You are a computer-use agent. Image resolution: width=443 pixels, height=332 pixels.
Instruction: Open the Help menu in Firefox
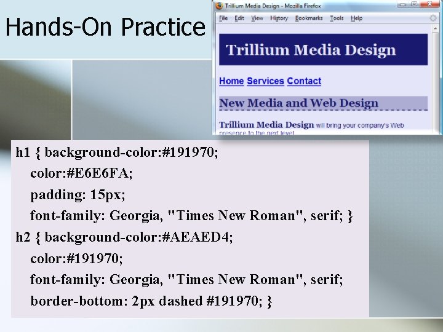coord(356,18)
